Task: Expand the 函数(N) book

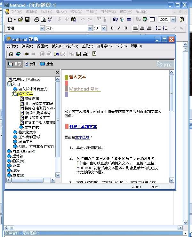Action: 9,161
